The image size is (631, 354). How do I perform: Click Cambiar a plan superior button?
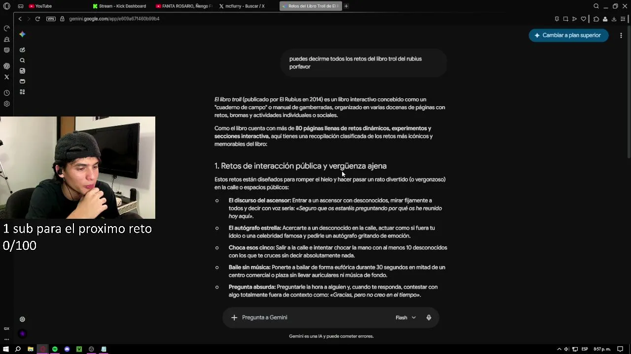pyautogui.click(x=568, y=35)
